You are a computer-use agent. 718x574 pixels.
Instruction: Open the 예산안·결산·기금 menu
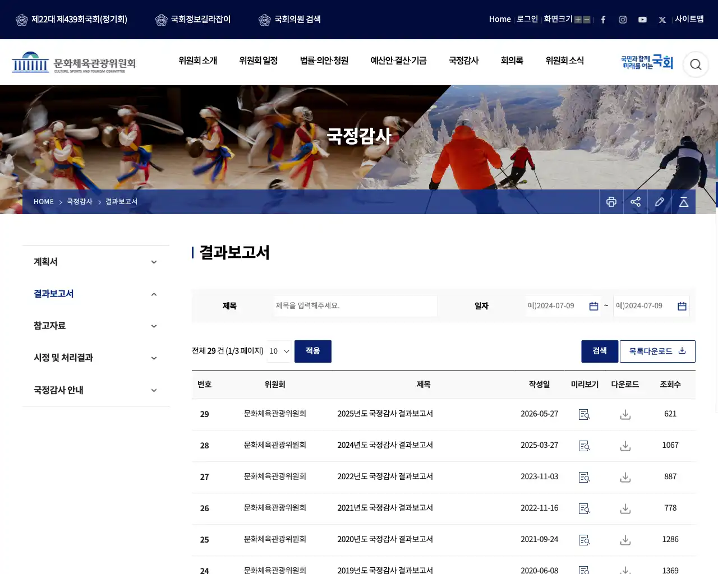398,61
